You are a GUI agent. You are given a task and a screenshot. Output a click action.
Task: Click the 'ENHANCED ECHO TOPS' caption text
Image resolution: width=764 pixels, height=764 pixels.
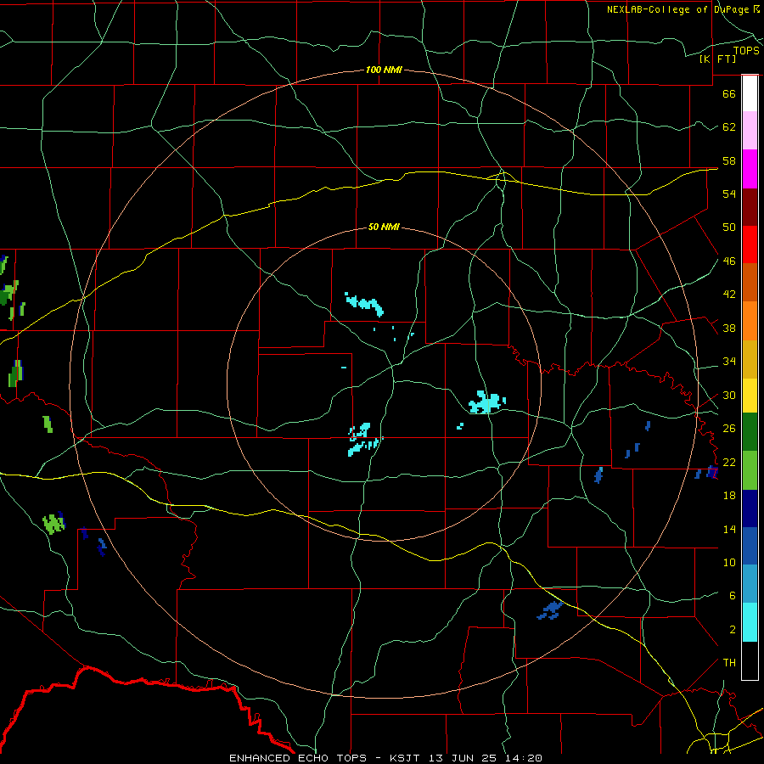pyautogui.click(x=298, y=758)
